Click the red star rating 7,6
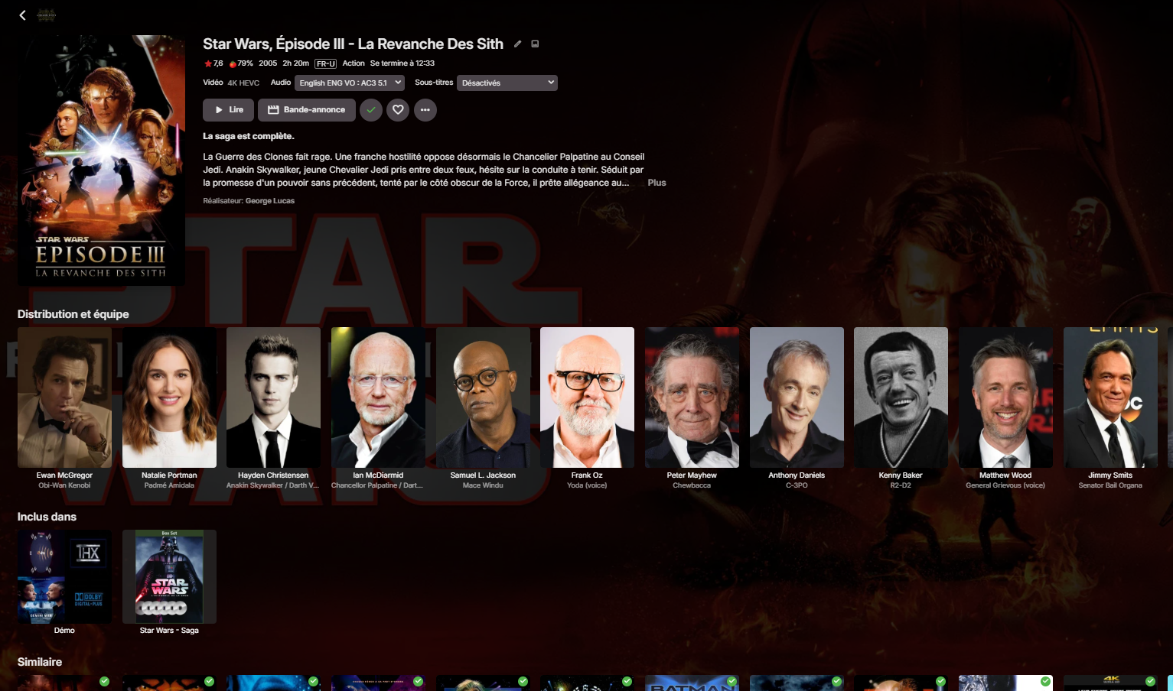This screenshot has width=1173, height=691. click(x=213, y=63)
